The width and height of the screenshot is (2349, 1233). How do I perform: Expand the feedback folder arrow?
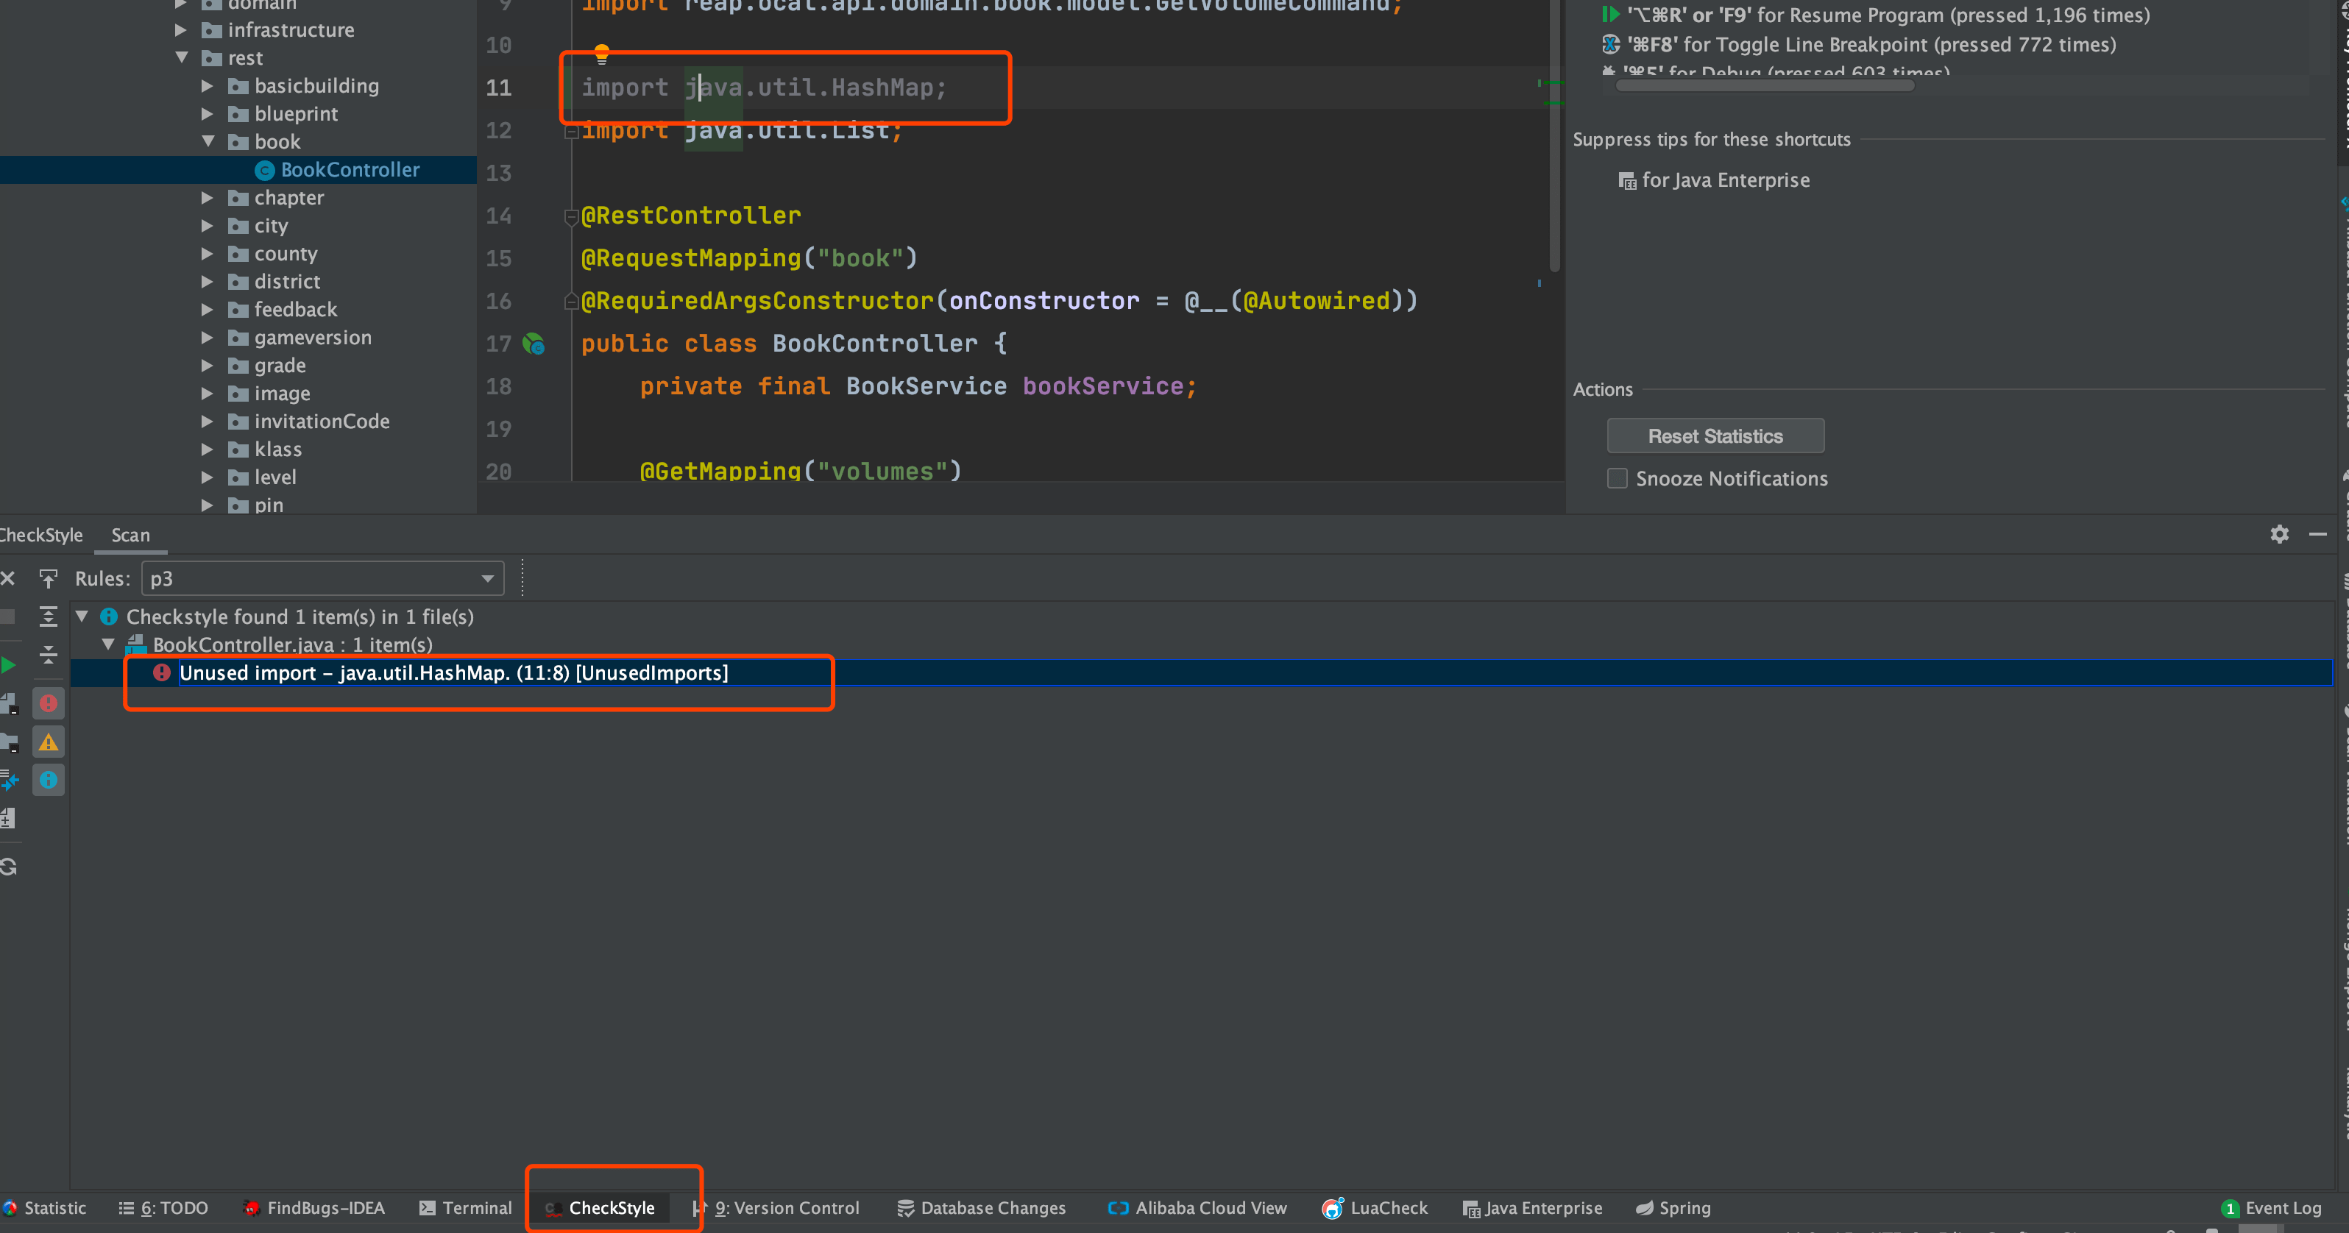point(208,310)
